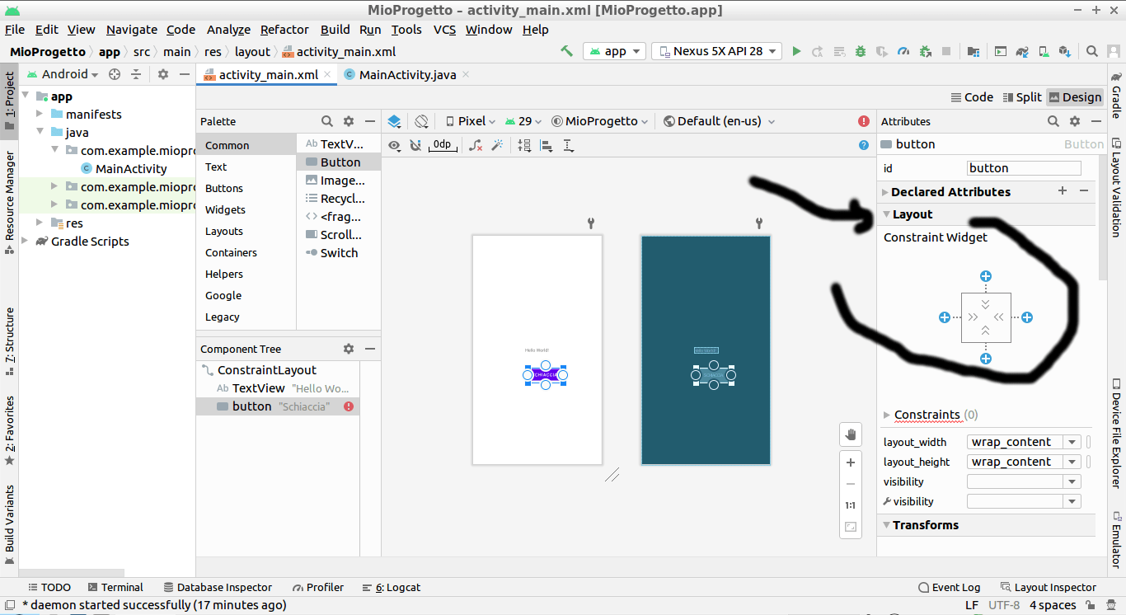Zoom in with the plus button
Screen dimensions: 1126x615
[x=851, y=462]
